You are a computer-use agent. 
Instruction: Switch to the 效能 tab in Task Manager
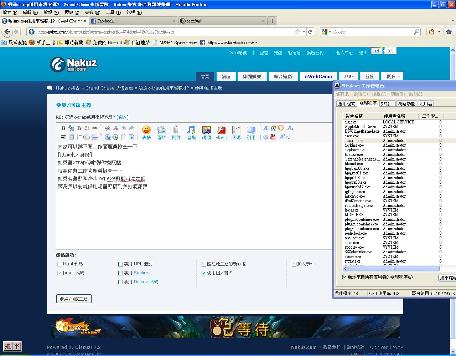(x=385, y=103)
